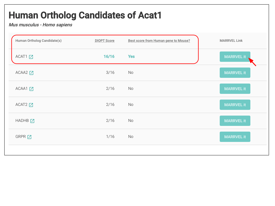Click MARRVEL it button for ACAT2

pos(235,105)
